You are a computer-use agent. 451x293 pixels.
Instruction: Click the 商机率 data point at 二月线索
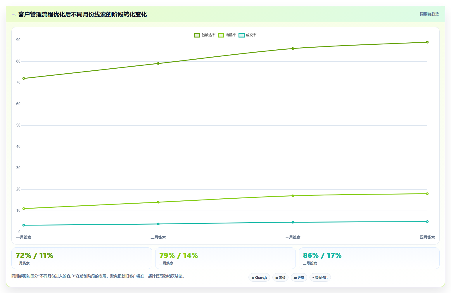pos(158,202)
